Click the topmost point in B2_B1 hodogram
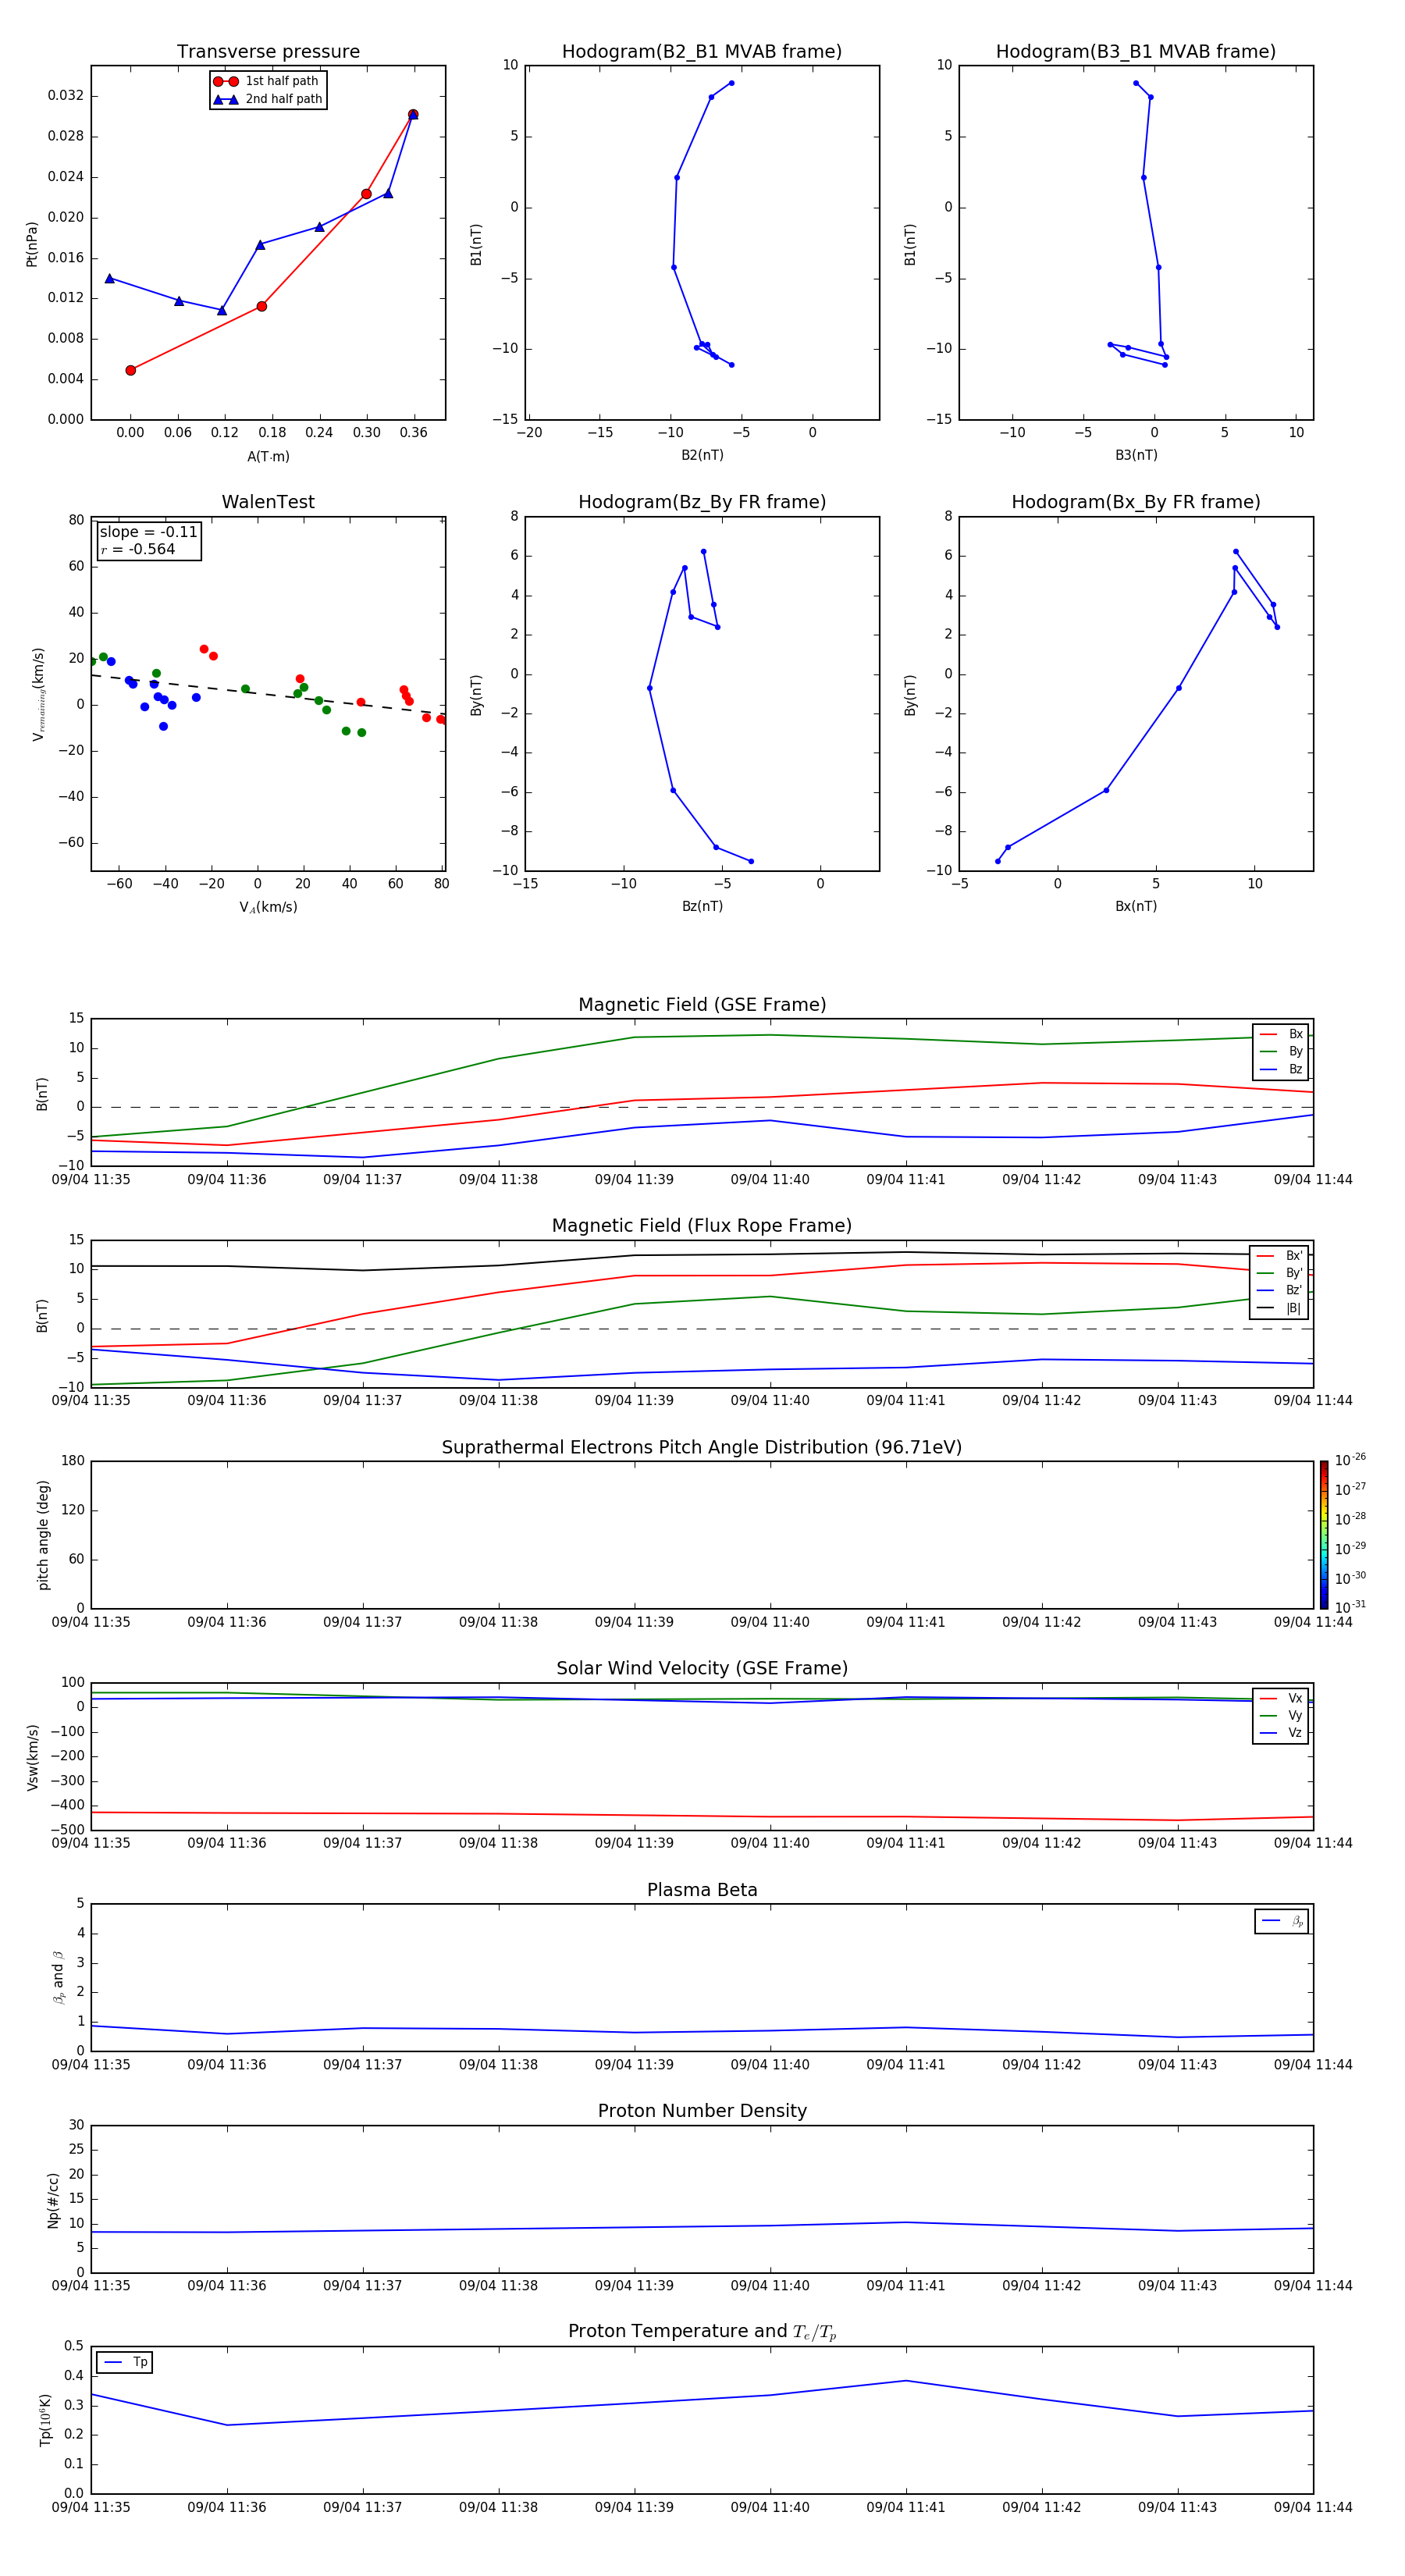 (732, 83)
